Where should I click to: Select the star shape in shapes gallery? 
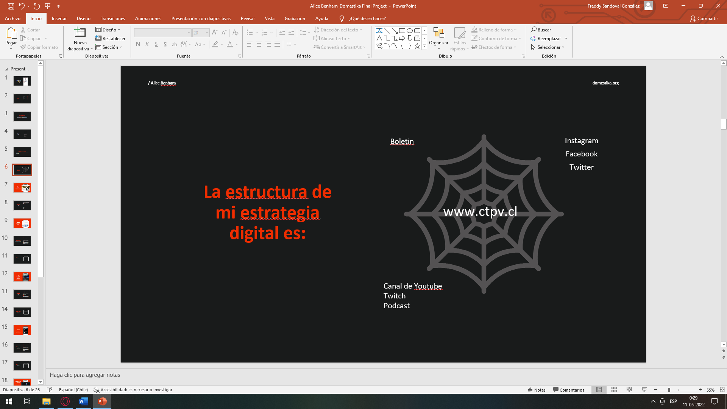(417, 46)
